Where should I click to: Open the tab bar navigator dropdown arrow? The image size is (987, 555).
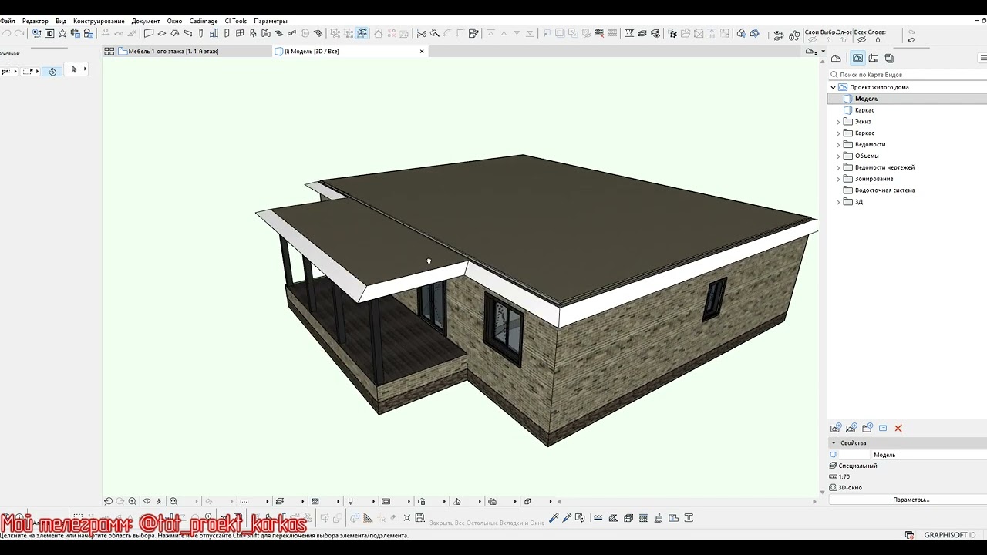[x=823, y=51]
